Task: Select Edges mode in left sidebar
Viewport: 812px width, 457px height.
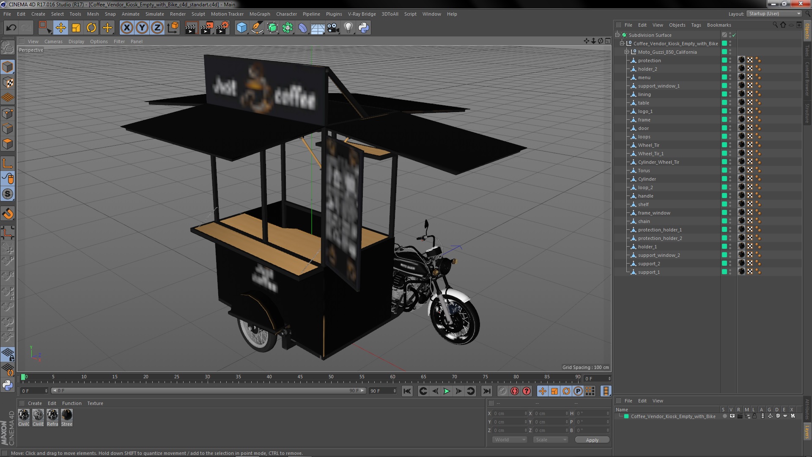Action: coord(8,129)
